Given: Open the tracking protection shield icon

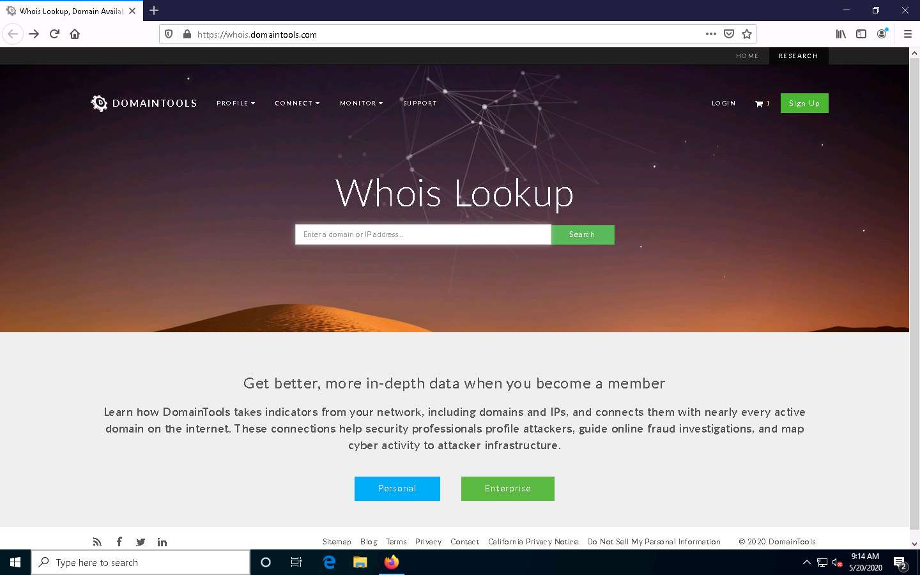Looking at the screenshot, I should 169,34.
